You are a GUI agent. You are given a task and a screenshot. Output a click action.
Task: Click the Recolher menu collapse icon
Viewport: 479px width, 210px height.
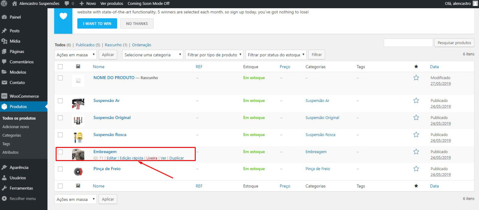(x=4, y=199)
